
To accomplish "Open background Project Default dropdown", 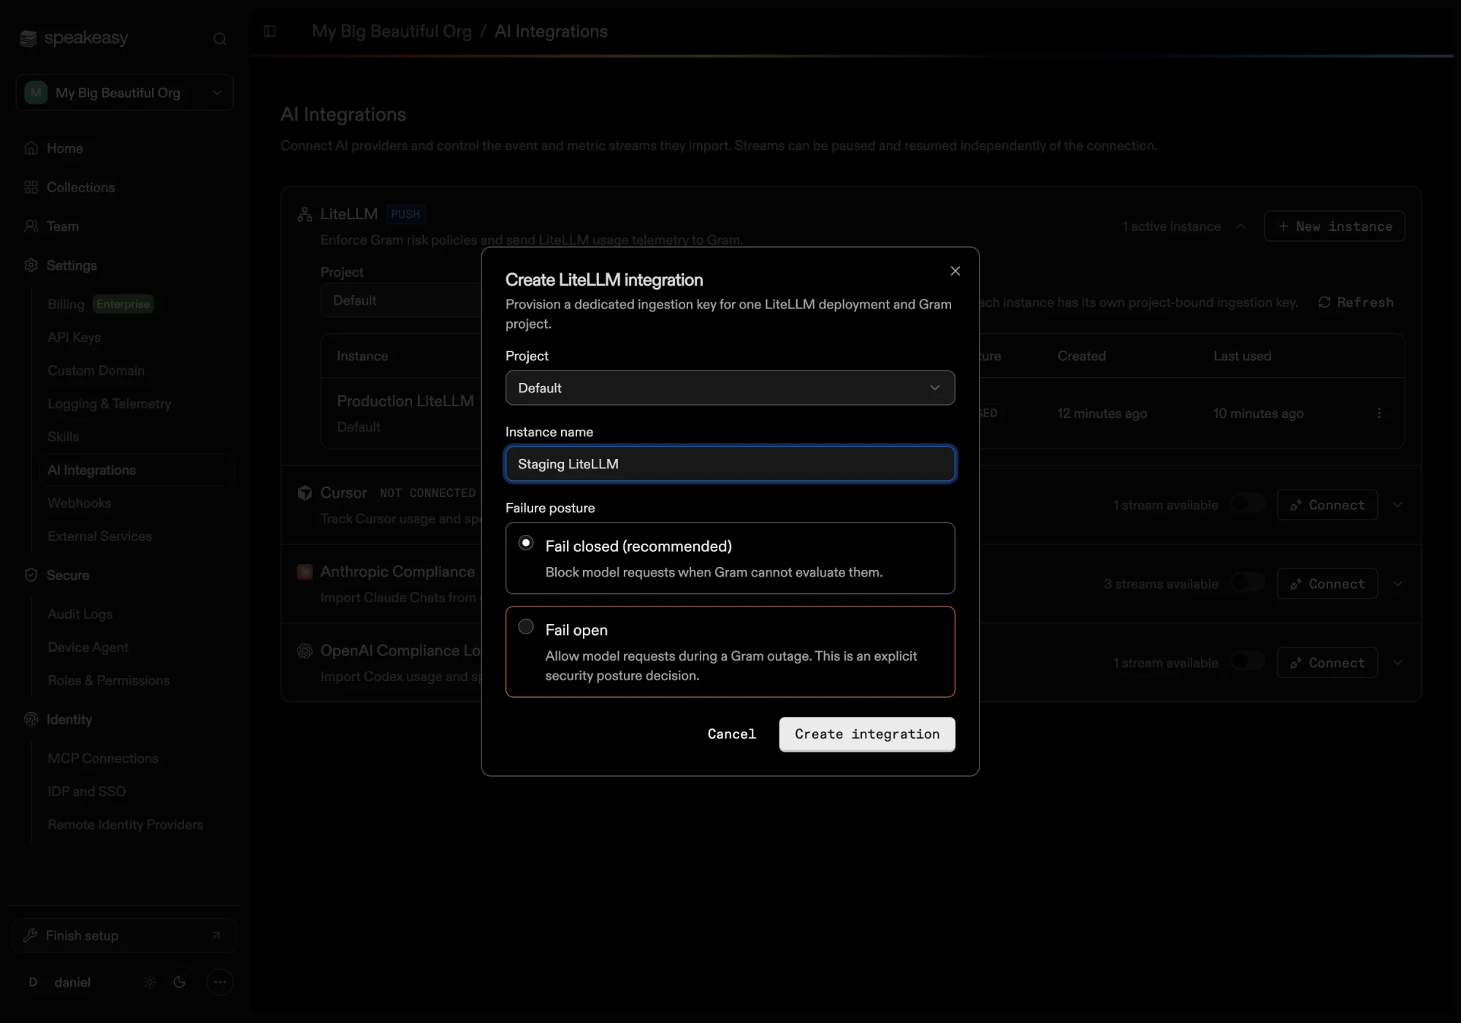I will click(401, 300).
